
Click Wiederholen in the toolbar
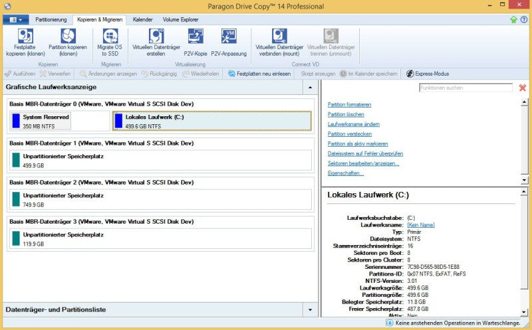coord(201,74)
